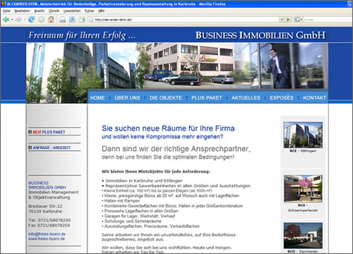Image resolution: width=353 pixels, height=254 pixels.
Task: Click the 'Fax 0721/68078259' text
Action: [49, 225]
